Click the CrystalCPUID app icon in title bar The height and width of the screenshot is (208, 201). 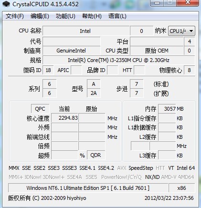6,4
